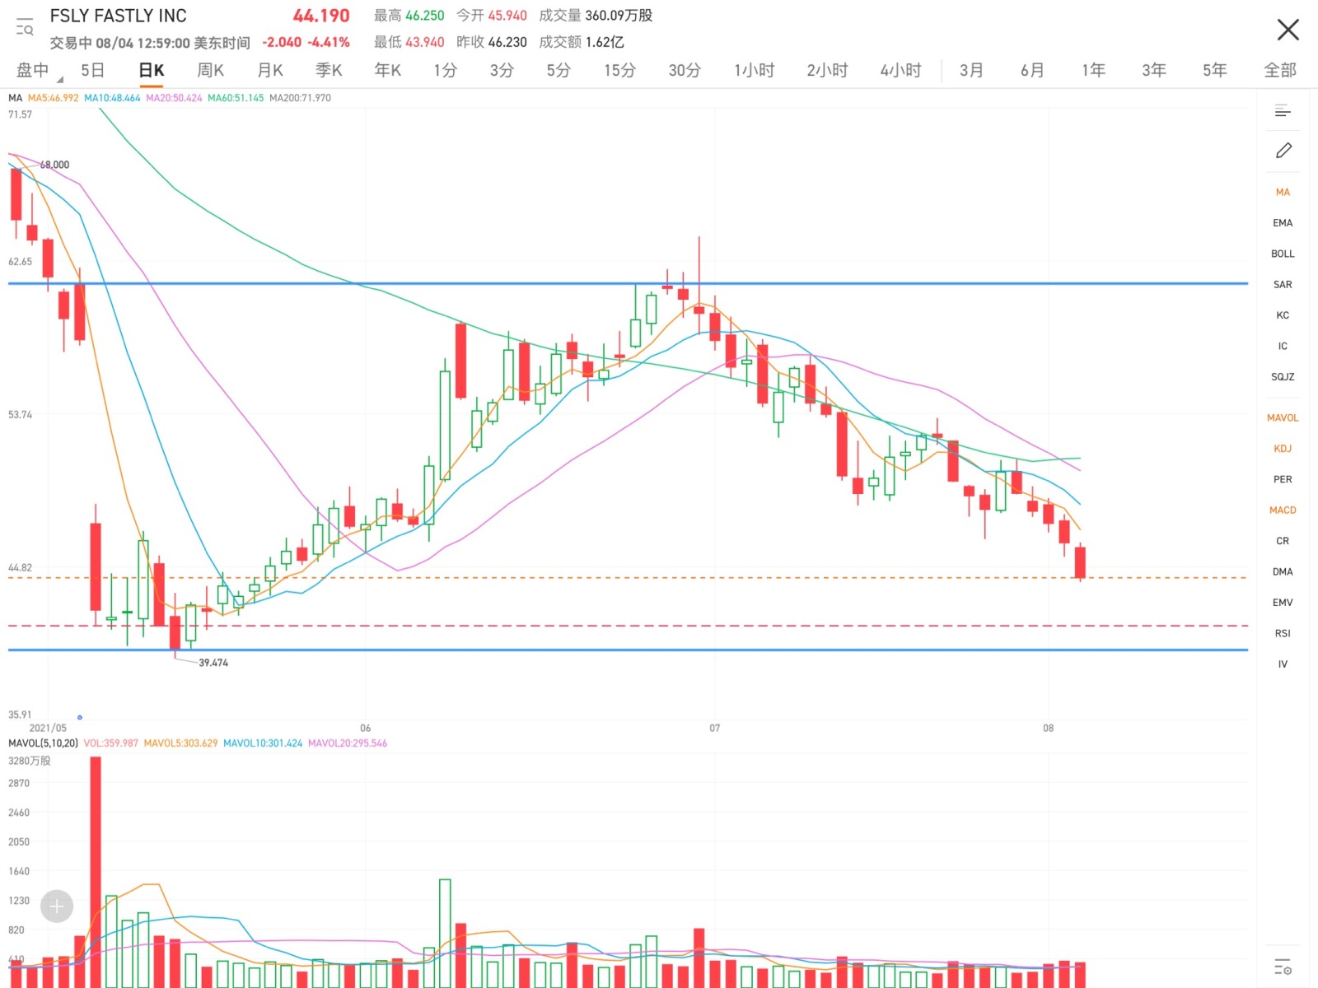The width and height of the screenshot is (1318, 988).
Task: Click the 成交量 360.09万股 volume figure
Action: click(596, 16)
